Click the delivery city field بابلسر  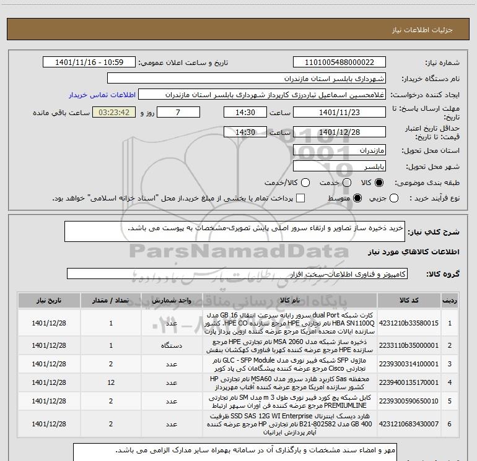point(339,166)
